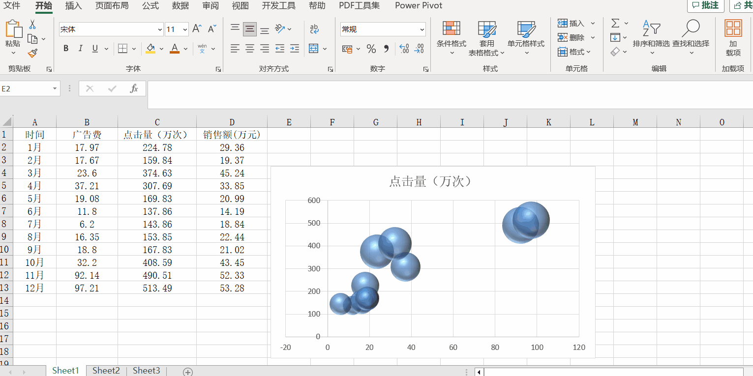
Task: Toggle Bold formatting
Action: point(66,49)
